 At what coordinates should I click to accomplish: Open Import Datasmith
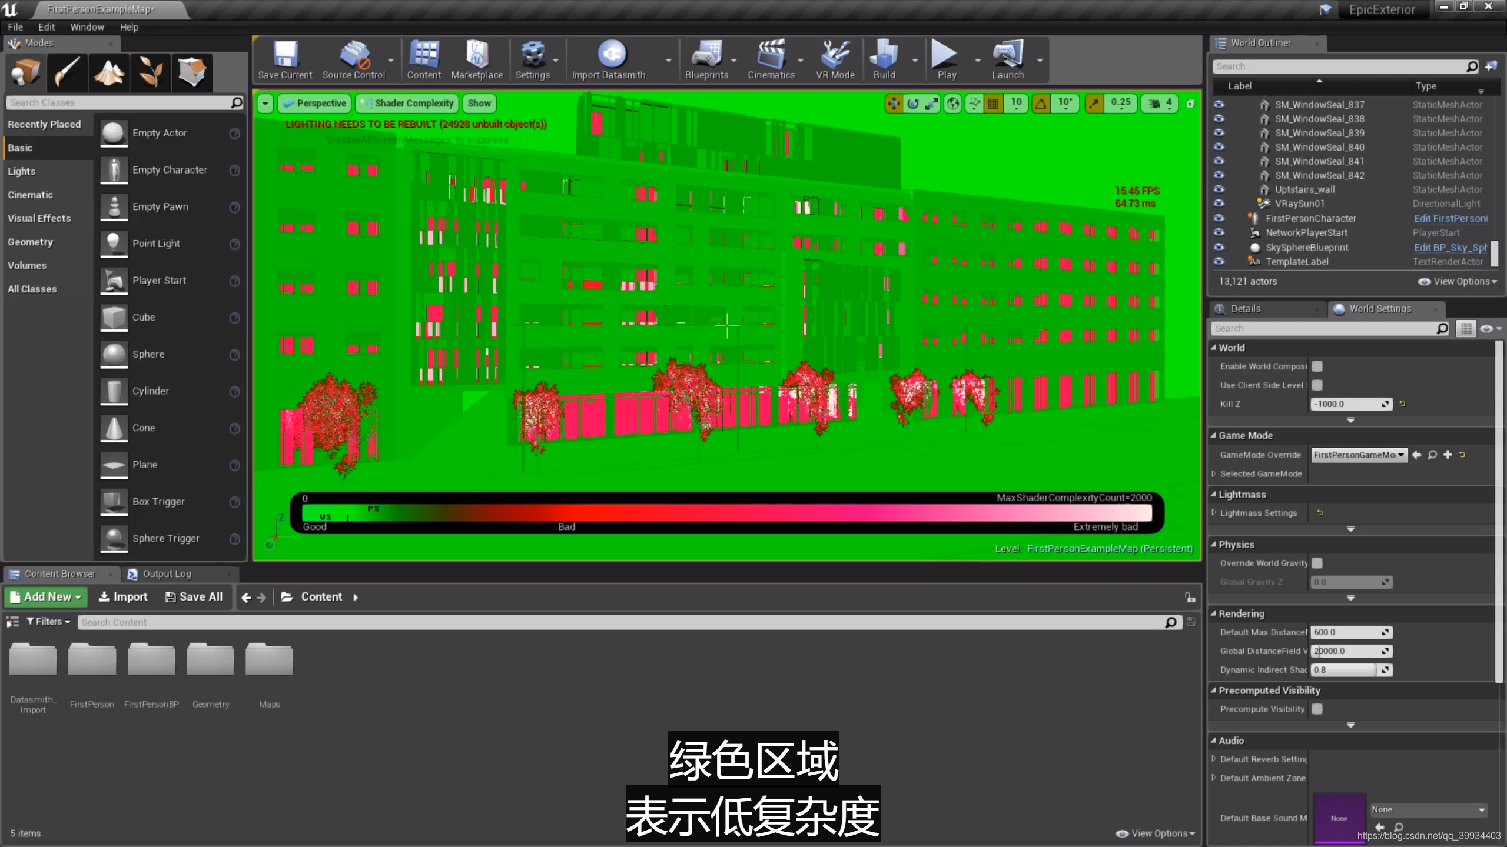pyautogui.click(x=612, y=59)
